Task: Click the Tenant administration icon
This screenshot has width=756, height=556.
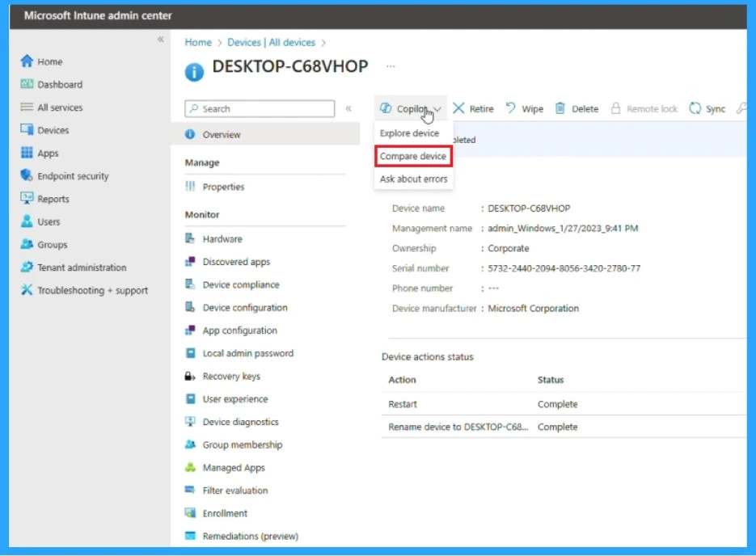Action: tap(27, 267)
